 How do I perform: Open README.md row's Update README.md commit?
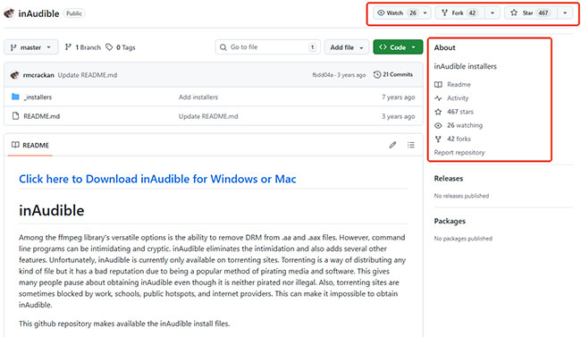tap(208, 116)
